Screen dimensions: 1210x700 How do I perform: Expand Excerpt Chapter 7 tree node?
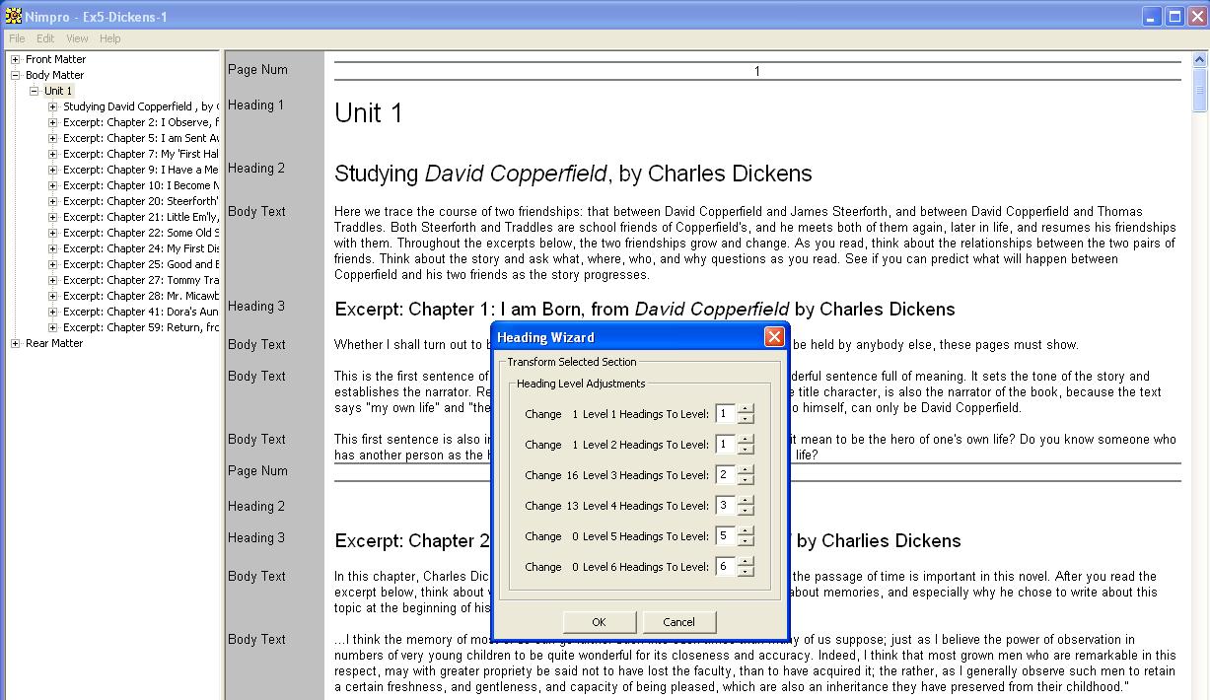click(53, 154)
